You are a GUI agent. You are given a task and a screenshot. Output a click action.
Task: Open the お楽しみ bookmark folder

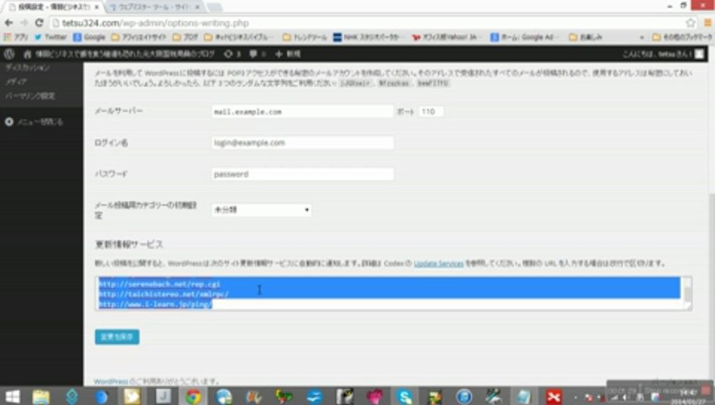coord(586,37)
